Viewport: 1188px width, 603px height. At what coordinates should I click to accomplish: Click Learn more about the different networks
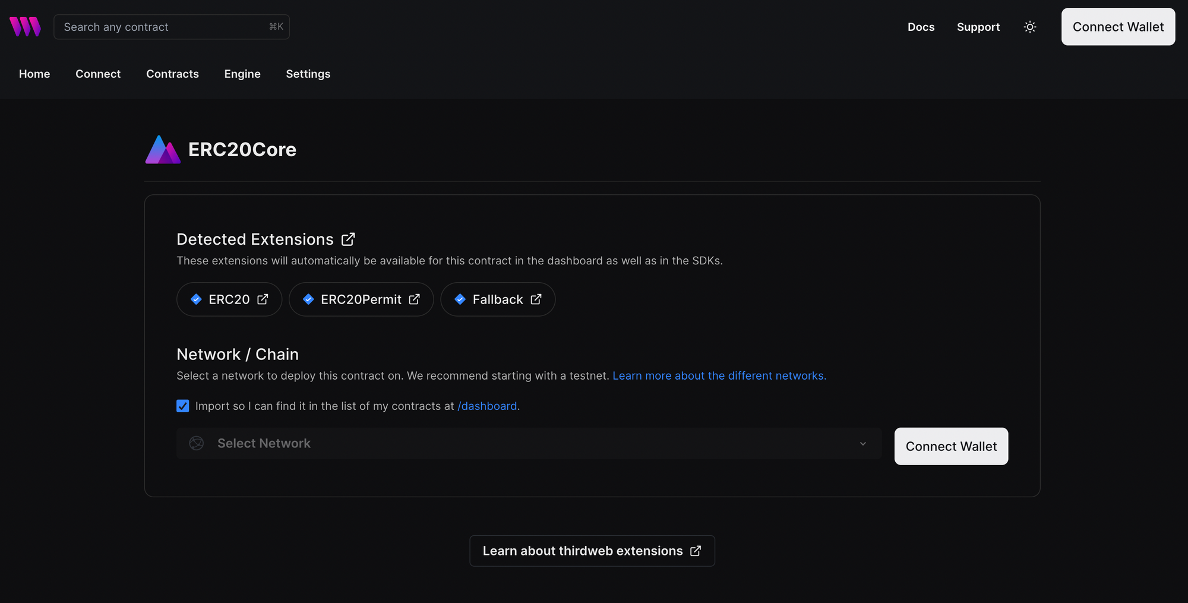[719, 375]
